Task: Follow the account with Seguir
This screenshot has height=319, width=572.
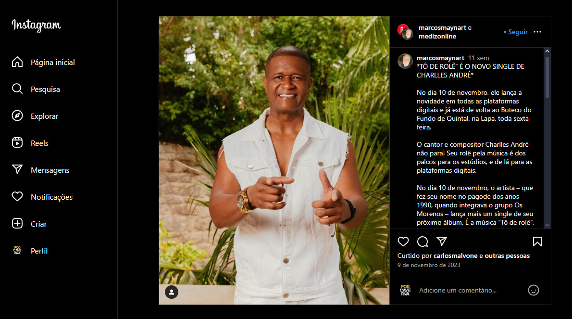Action: (x=518, y=32)
